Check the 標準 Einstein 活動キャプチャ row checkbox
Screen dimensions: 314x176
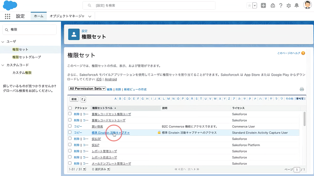click(x=70, y=132)
